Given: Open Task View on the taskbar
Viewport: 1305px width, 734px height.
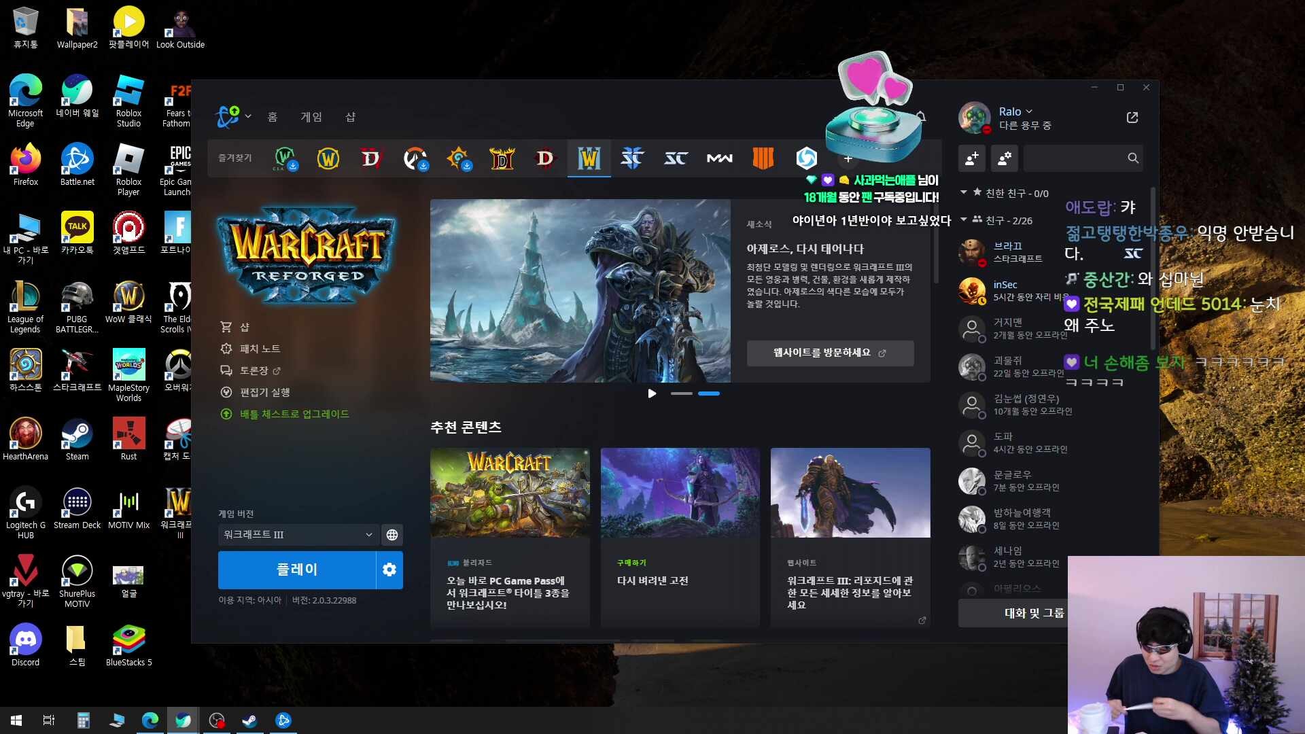Looking at the screenshot, I should pos(49,720).
